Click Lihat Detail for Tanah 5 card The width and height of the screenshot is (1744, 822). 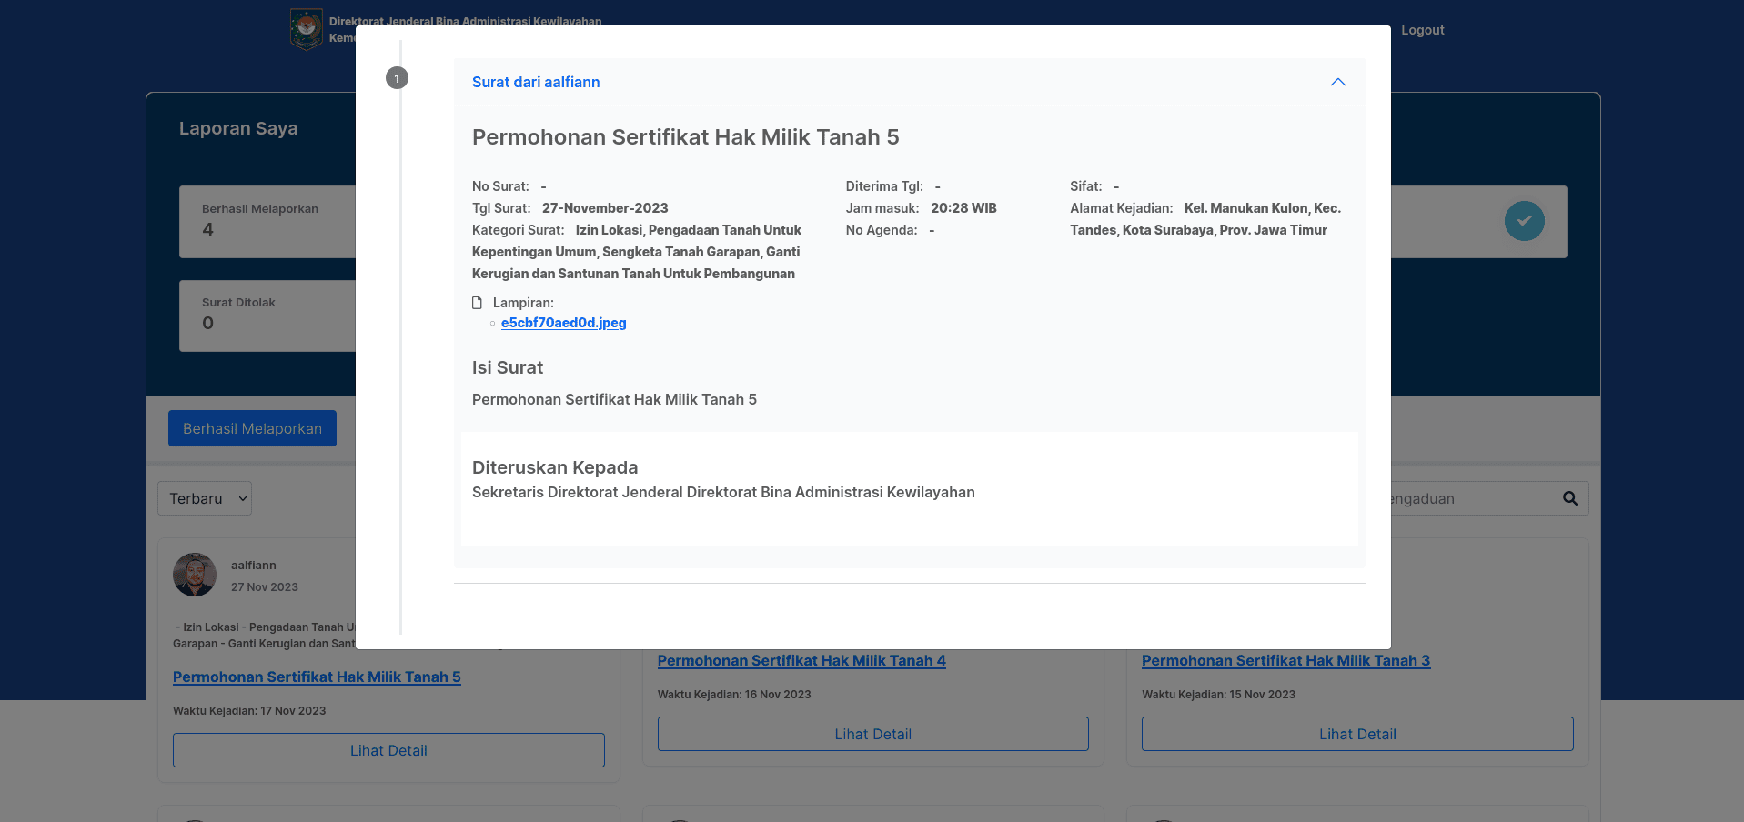[x=388, y=750]
